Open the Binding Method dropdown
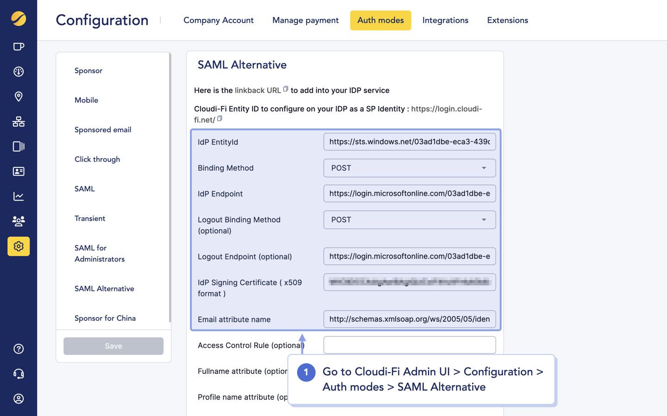 (485, 168)
